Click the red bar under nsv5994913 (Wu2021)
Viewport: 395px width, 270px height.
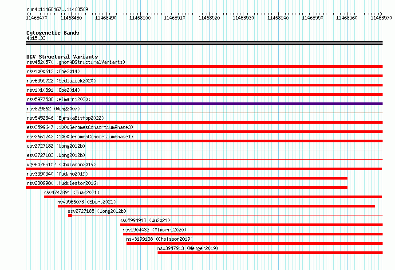click(251, 225)
